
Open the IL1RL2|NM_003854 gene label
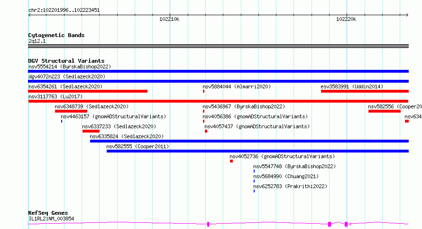tap(51, 219)
